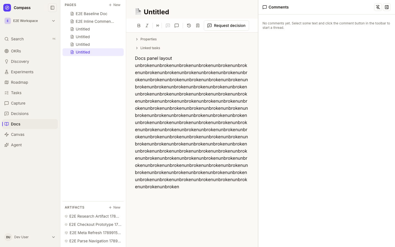
Task: Create a new page with Pages New button
Action: tap(115, 5)
